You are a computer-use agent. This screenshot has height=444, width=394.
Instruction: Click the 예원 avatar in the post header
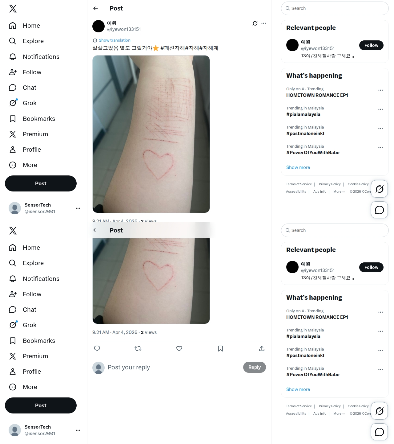tap(98, 26)
